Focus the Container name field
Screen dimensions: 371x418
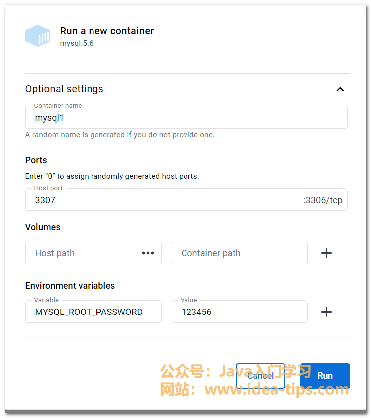click(186, 118)
